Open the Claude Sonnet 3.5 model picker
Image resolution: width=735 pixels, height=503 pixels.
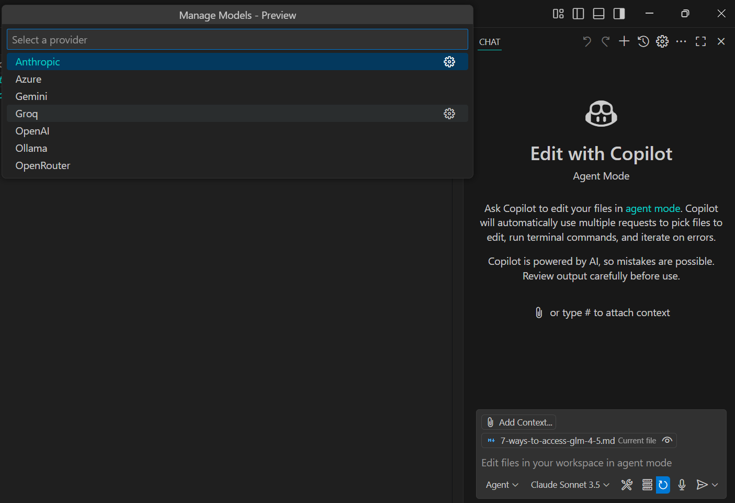point(569,485)
